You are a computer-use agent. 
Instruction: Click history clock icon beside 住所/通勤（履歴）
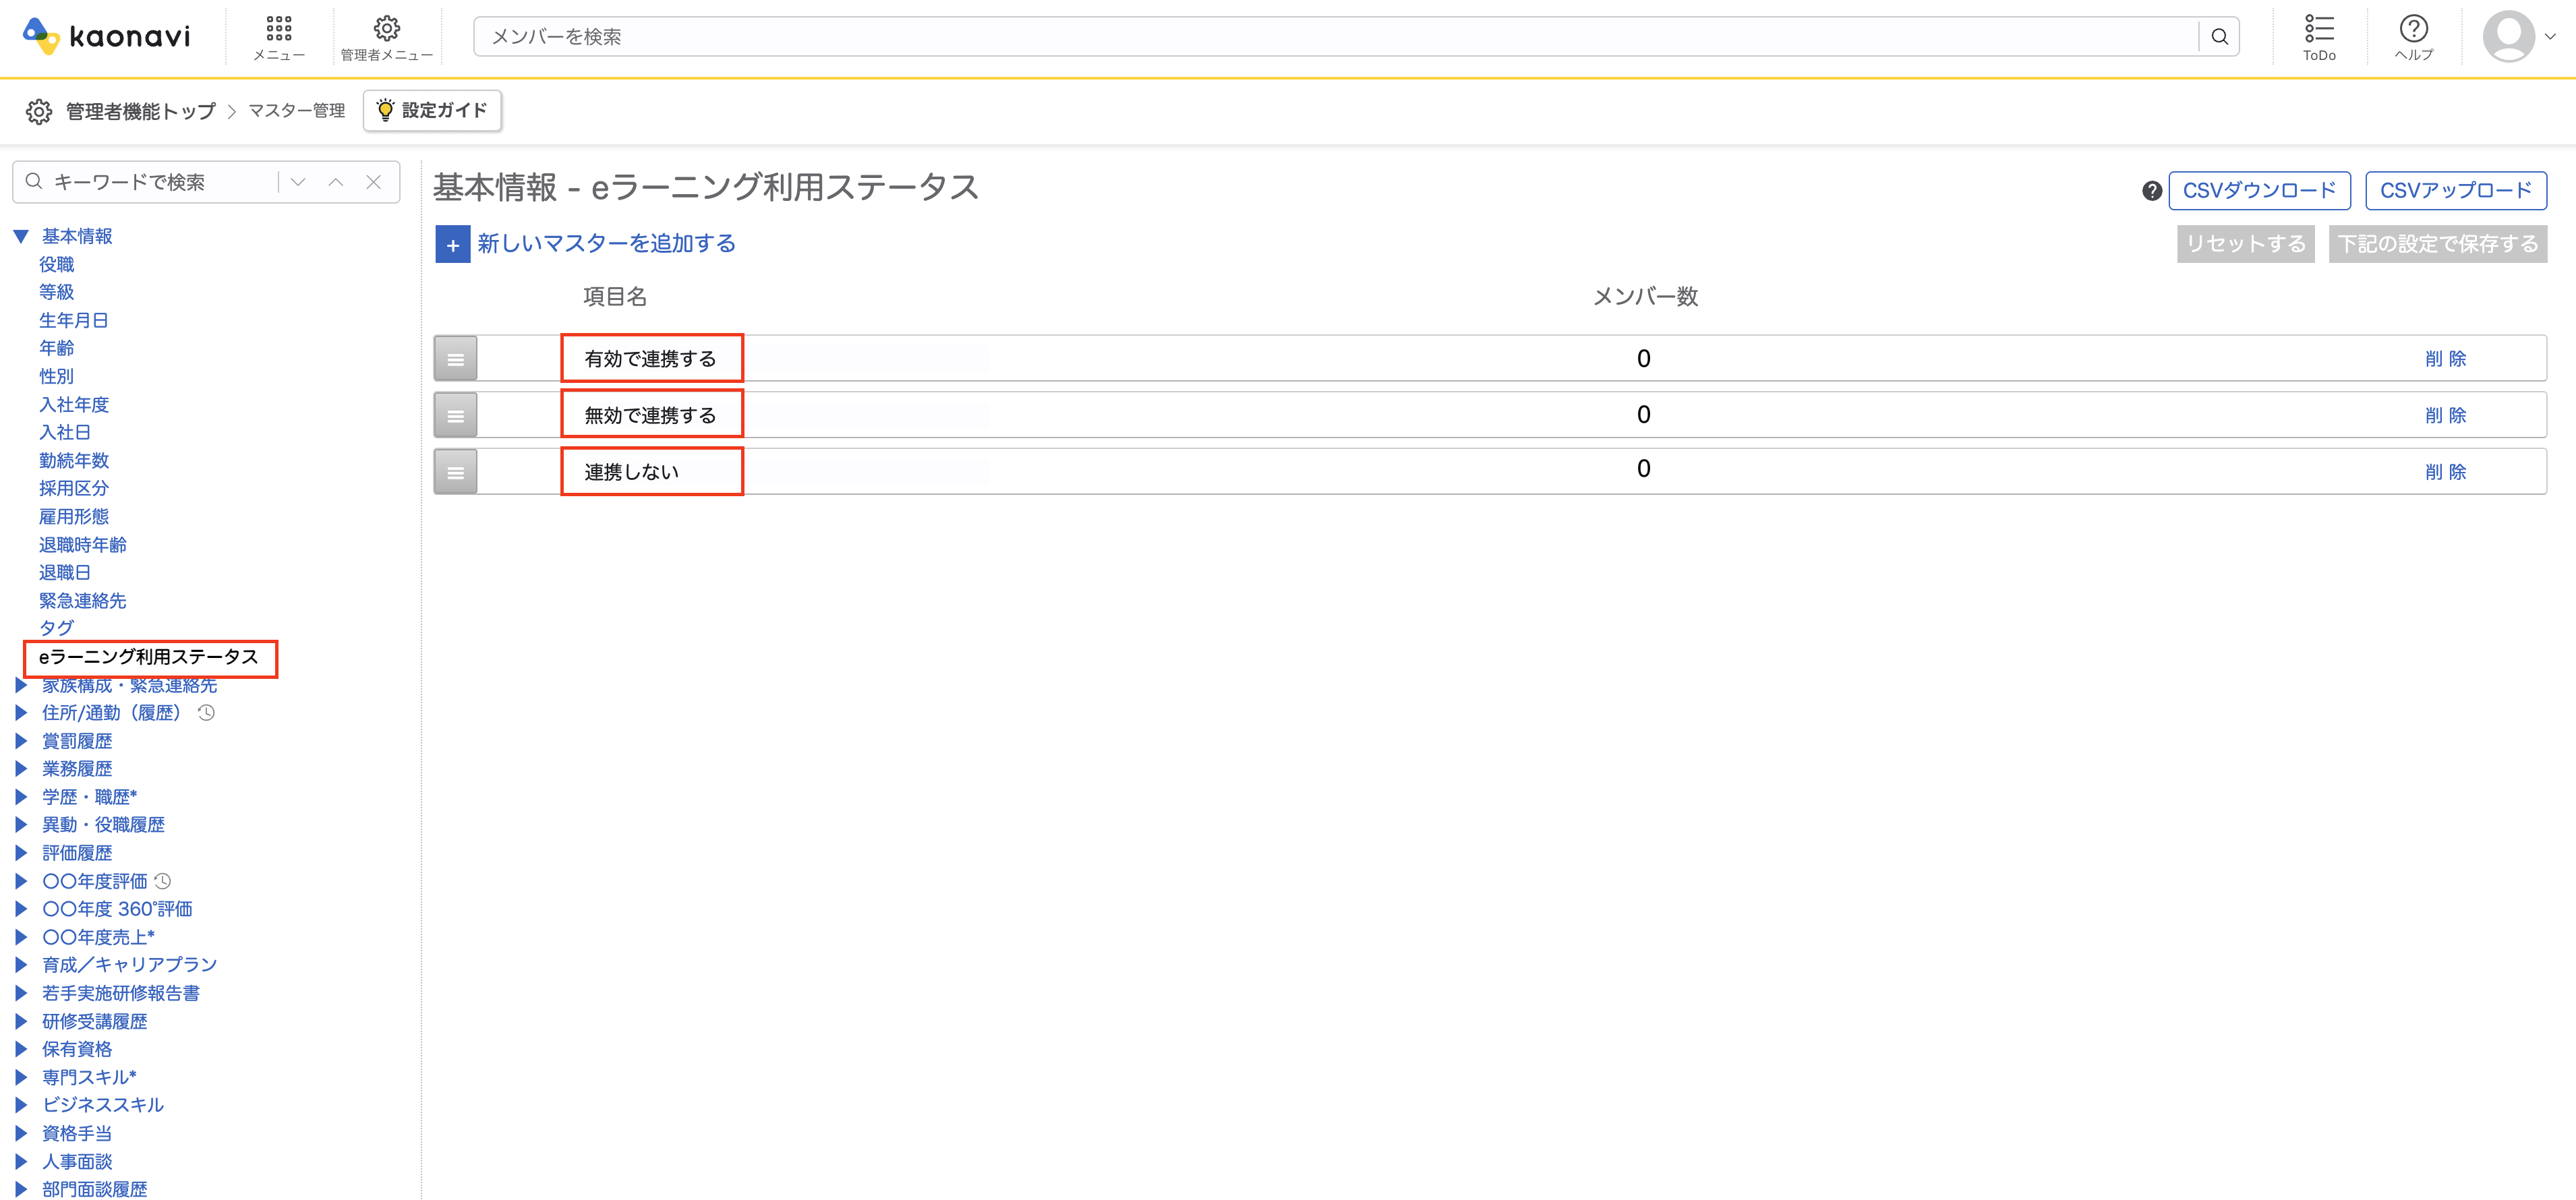click(206, 713)
